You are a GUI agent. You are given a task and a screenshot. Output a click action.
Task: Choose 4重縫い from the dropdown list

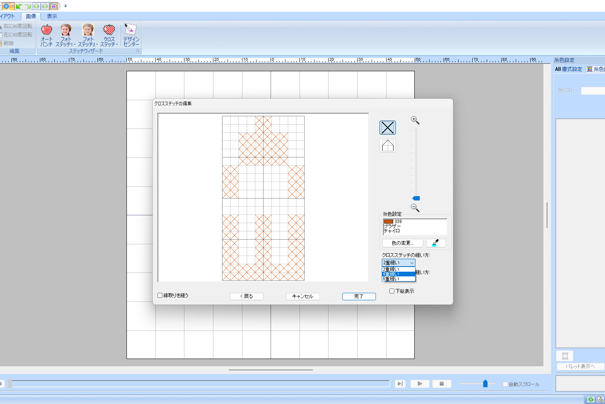(398, 274)
